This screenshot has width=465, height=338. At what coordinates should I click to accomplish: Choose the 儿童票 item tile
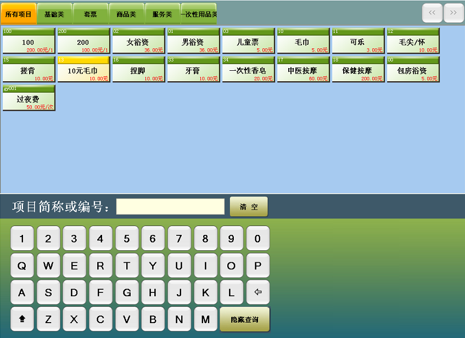tap(248, 41)
